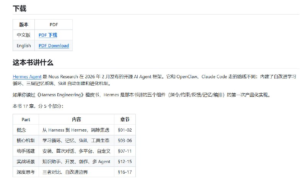Click the 中文版 table cell
Screen dimensions: 306x181
click(24, 35)
